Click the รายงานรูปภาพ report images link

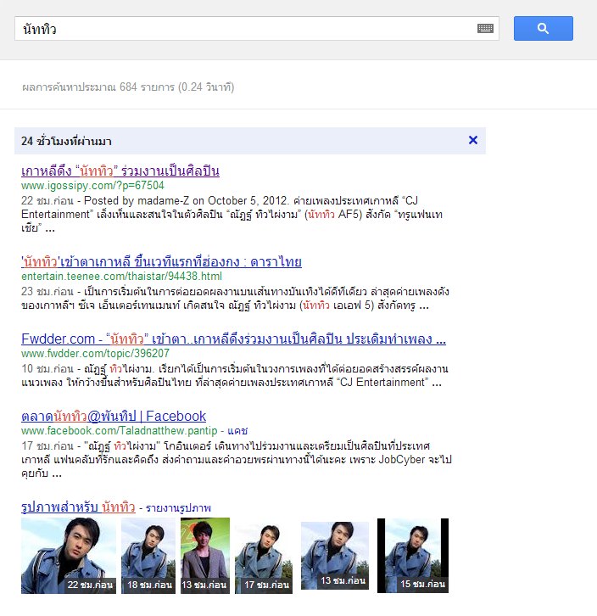(x=178, y=508)
